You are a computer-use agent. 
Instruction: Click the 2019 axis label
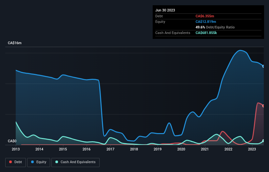(158, 149)
